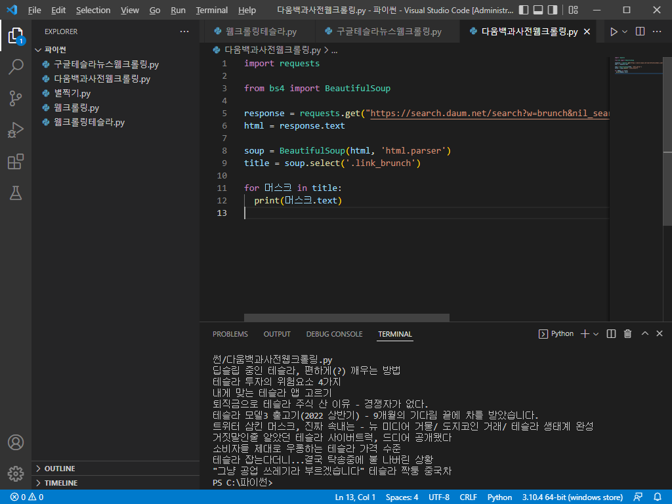Toggle the primary side bar

pyautogui.click(x=524, y=10)
